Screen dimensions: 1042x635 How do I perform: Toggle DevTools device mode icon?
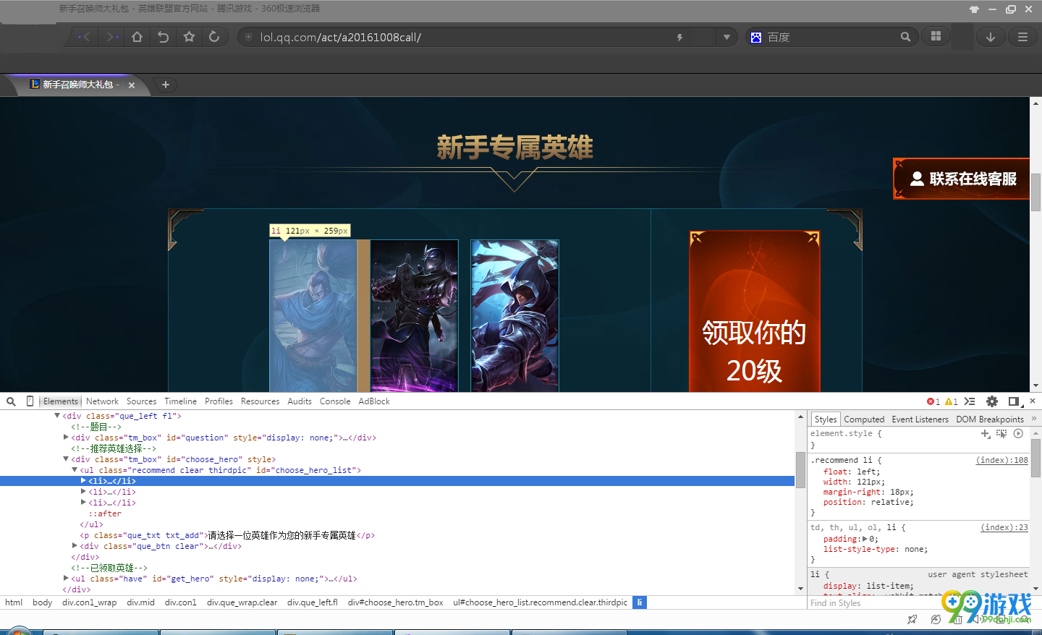click(30, 401)
